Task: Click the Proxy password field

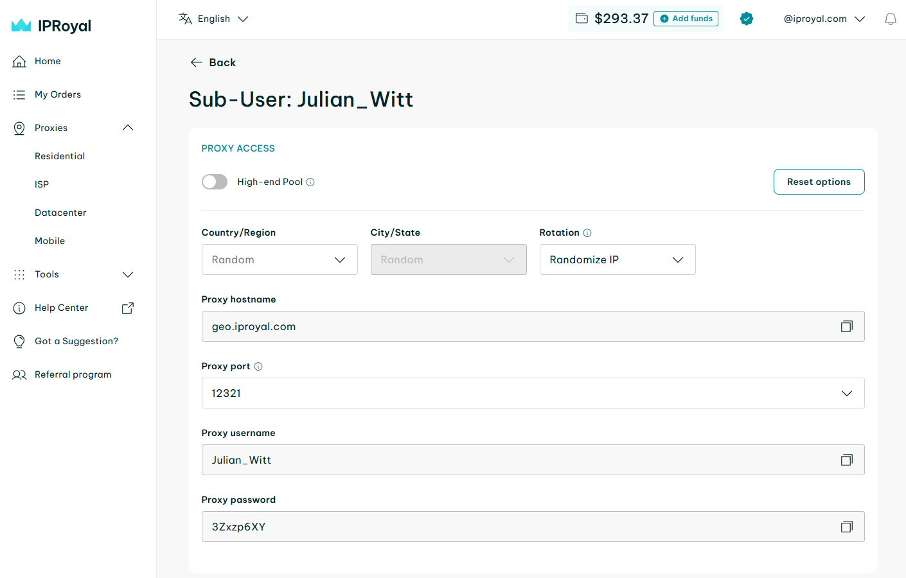Action: pos(533,527)
